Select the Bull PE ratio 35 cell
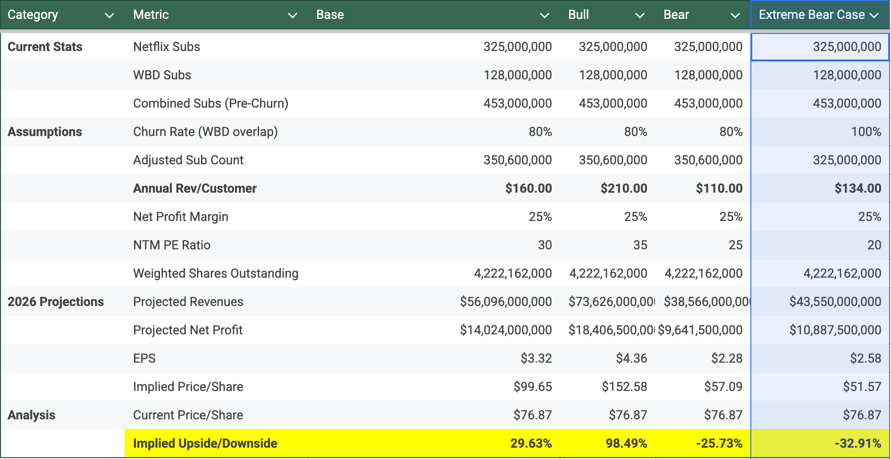This screenshot has height=459, width=891. click(x=608, y=245)
